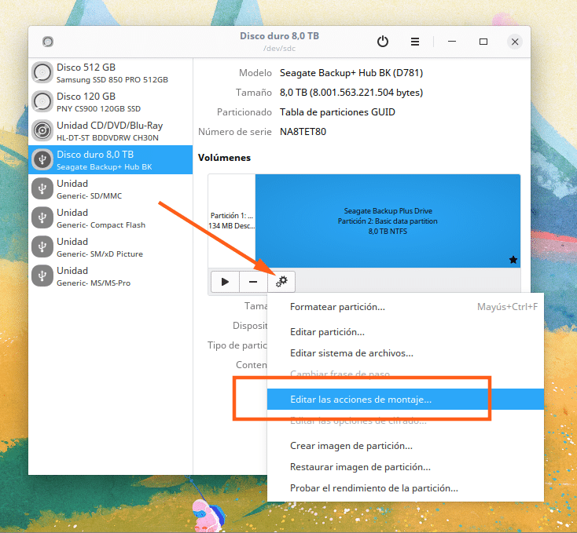Image resolution: width=577 pixels, height=533 pixels.
Task: Select Unidad CD/DVD/Blu-Ray drive
Action: pyautogui.click(x=110, y=131)
